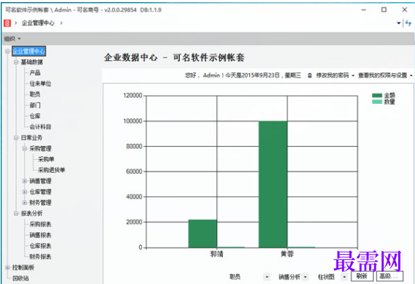This screenshot has width=415, height=284.
Task: Click the 黄蓉 amount bar in chart
Action: 273,184
